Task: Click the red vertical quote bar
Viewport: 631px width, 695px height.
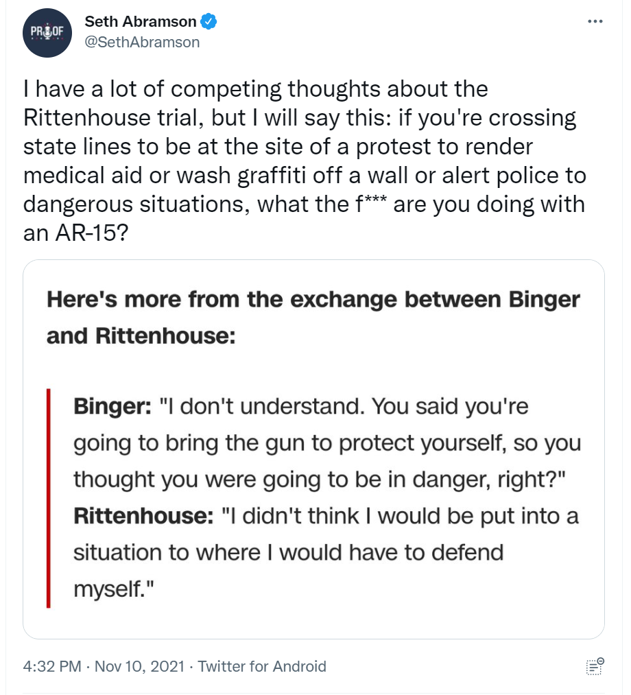Action: [48, 498]
